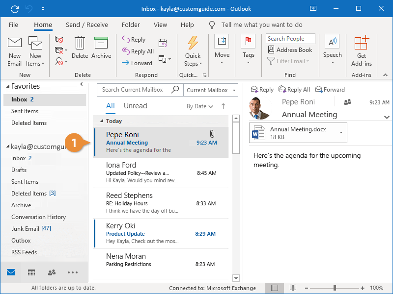Screen dimensions: 393x294
Task: Click the zoom slider handle
Action: click(x=335, y=288)
